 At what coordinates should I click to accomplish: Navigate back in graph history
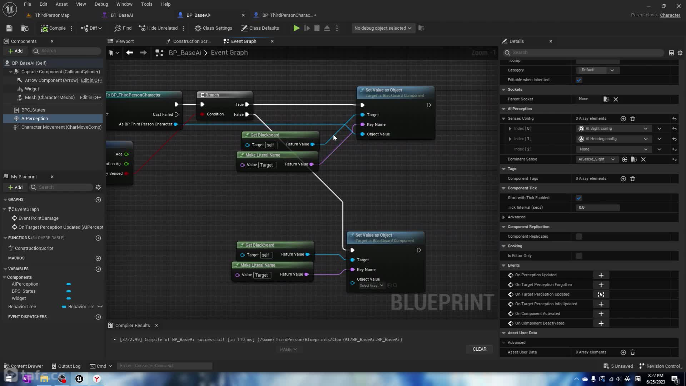130,53
